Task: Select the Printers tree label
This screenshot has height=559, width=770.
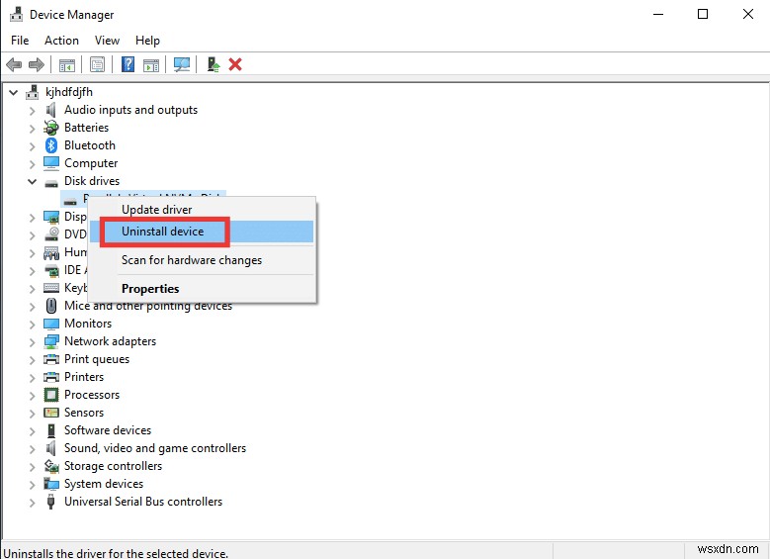Action: [84, 377]
